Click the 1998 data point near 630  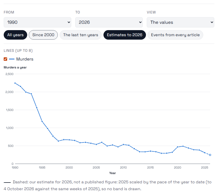(58, 141)
